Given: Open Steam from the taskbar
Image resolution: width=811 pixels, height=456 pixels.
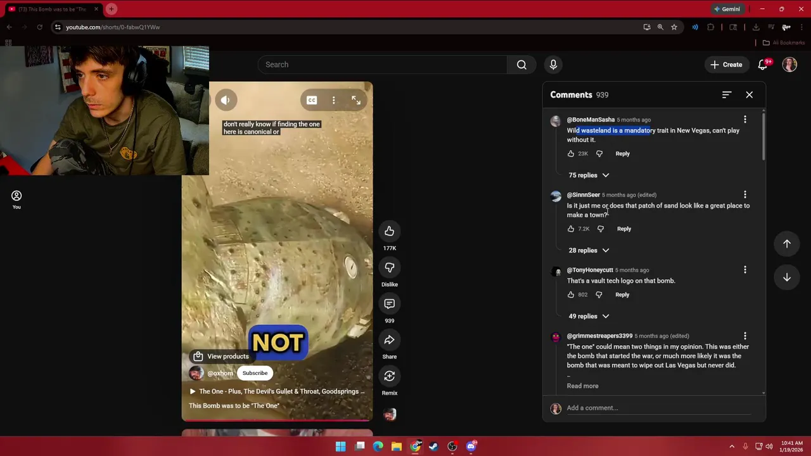Looking at the screenshot, I should 433,446.
